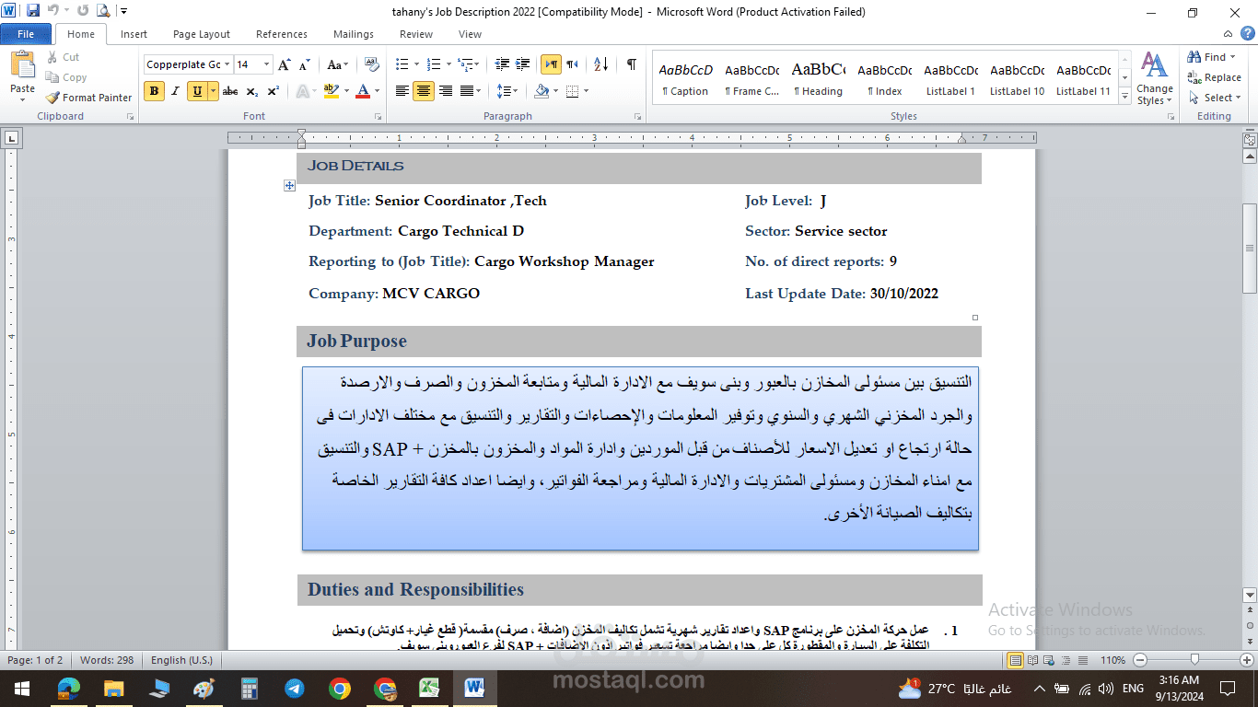Sort the selected text alphabetically
Screen dimensions: 1258x707
point(601,64)
